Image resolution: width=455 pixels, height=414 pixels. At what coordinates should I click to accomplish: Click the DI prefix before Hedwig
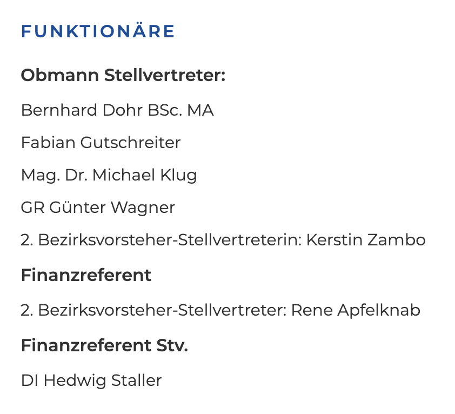[x=30, y=380]
